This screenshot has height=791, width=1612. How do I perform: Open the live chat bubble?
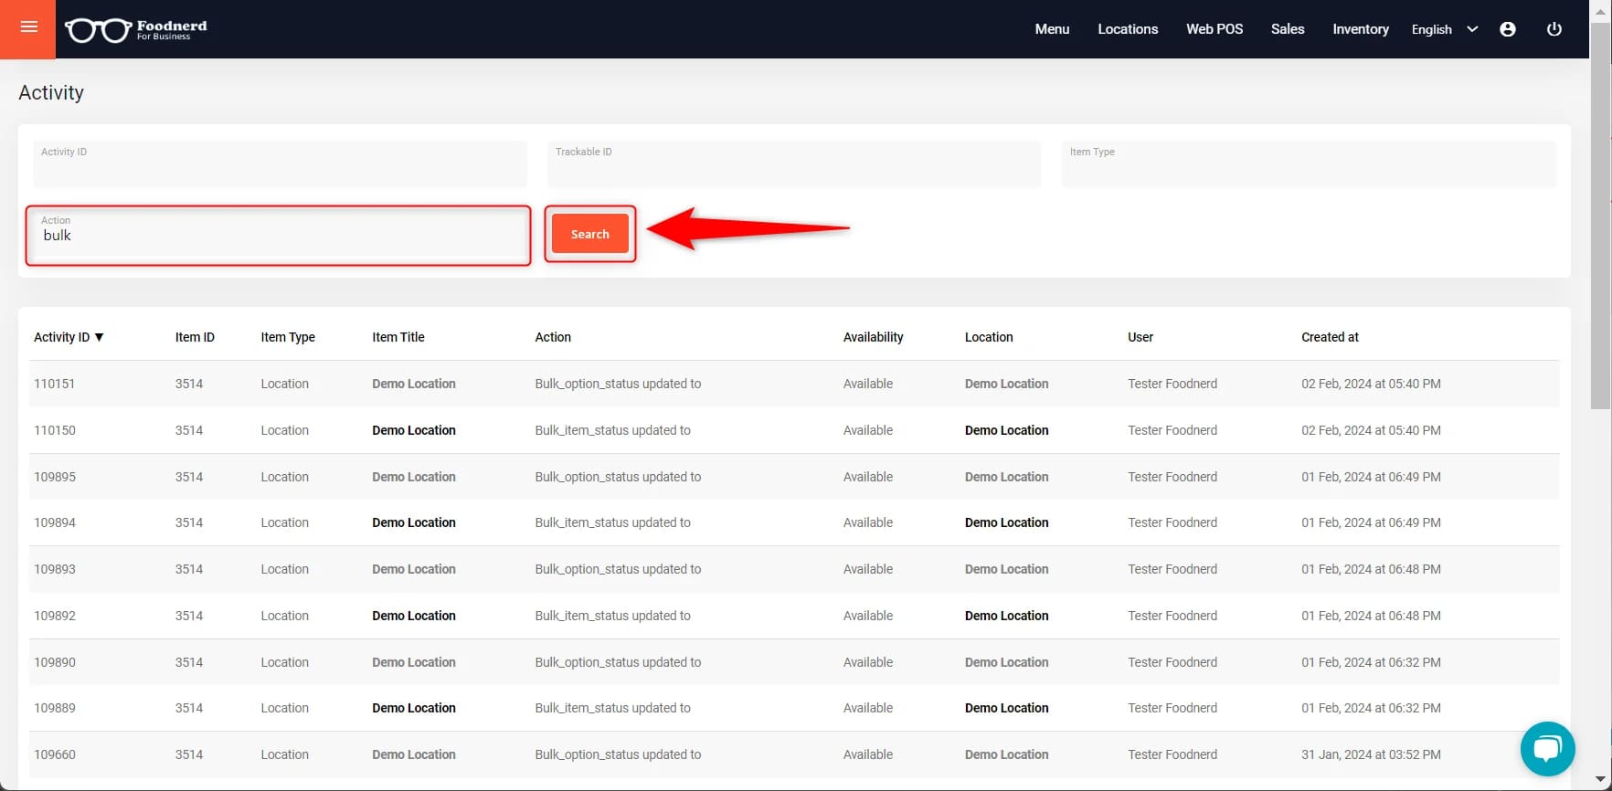pos(1547,749)
